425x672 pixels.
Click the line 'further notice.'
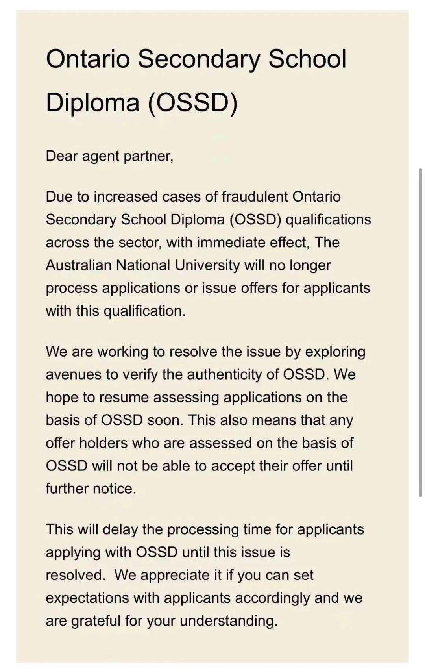pos(91,489)
